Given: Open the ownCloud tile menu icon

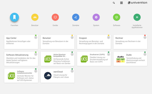Looking at the screenshot, I should (72, 71).
